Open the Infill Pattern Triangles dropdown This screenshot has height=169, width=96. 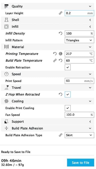click(x=79, y=40)
